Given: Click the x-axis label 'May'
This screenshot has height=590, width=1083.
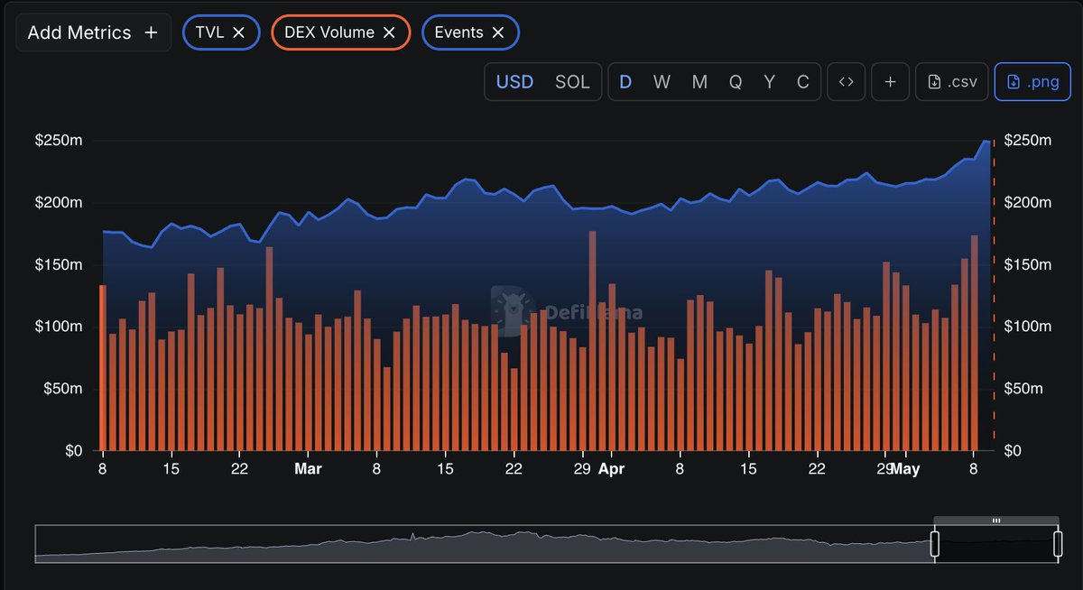Looking at the screenshot, I should pyautogui.click(x=905, y=469).
